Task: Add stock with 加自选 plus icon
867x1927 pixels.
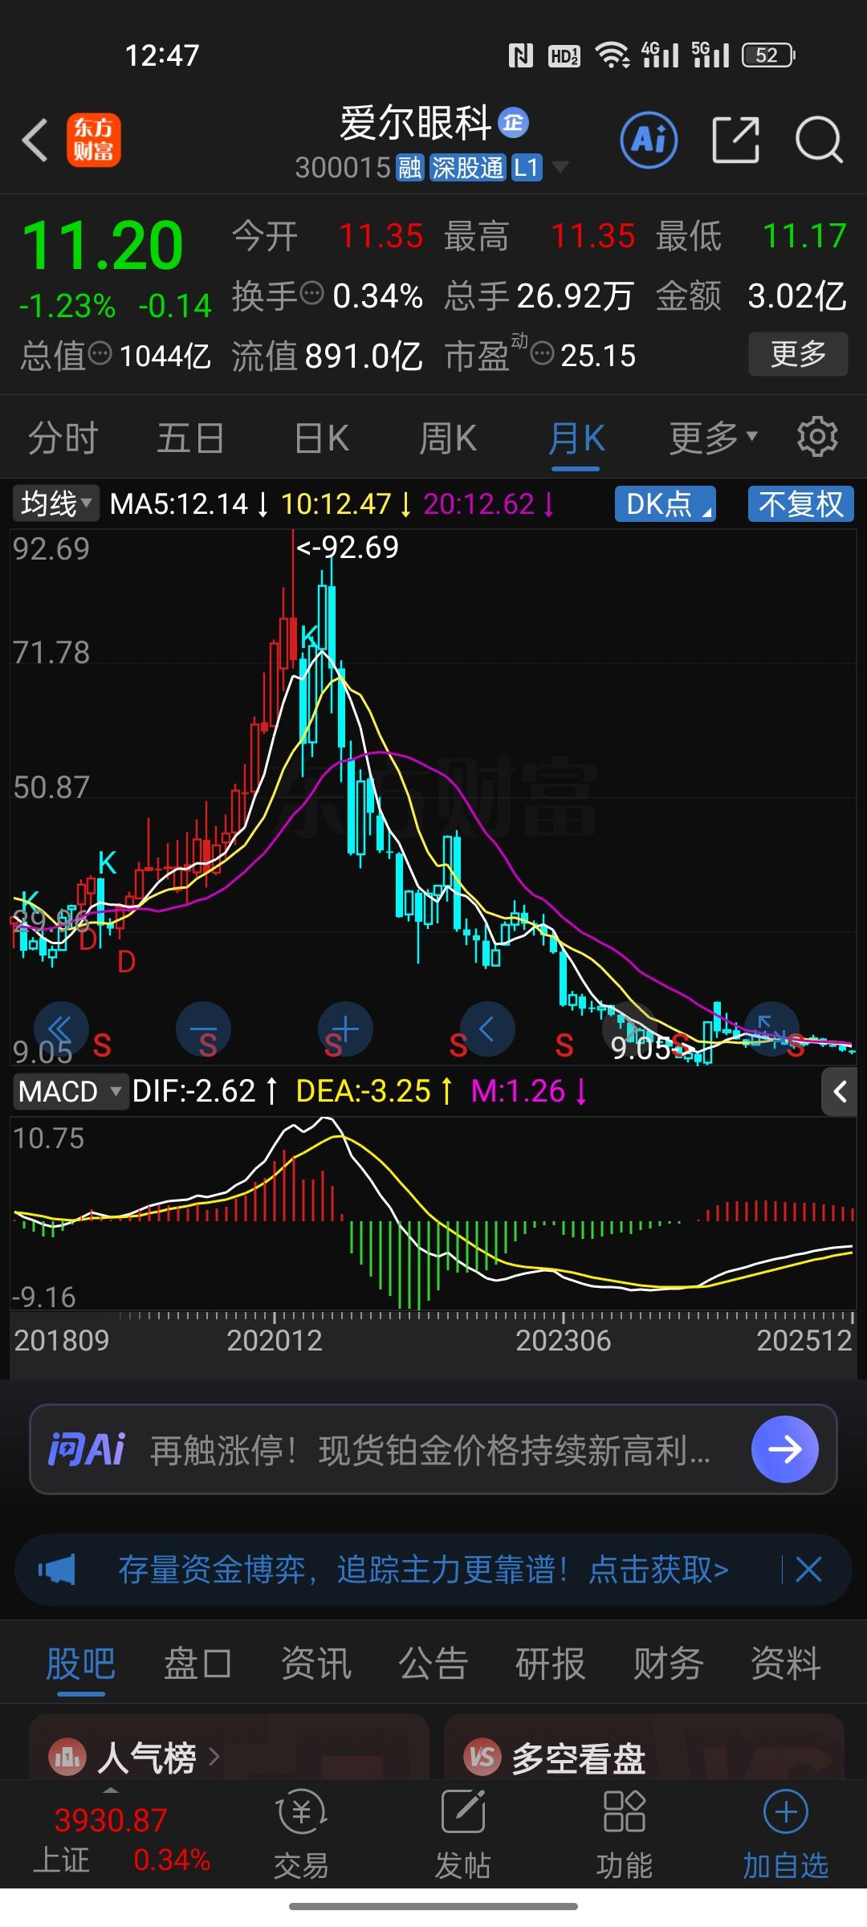Action: point(785,1835)
